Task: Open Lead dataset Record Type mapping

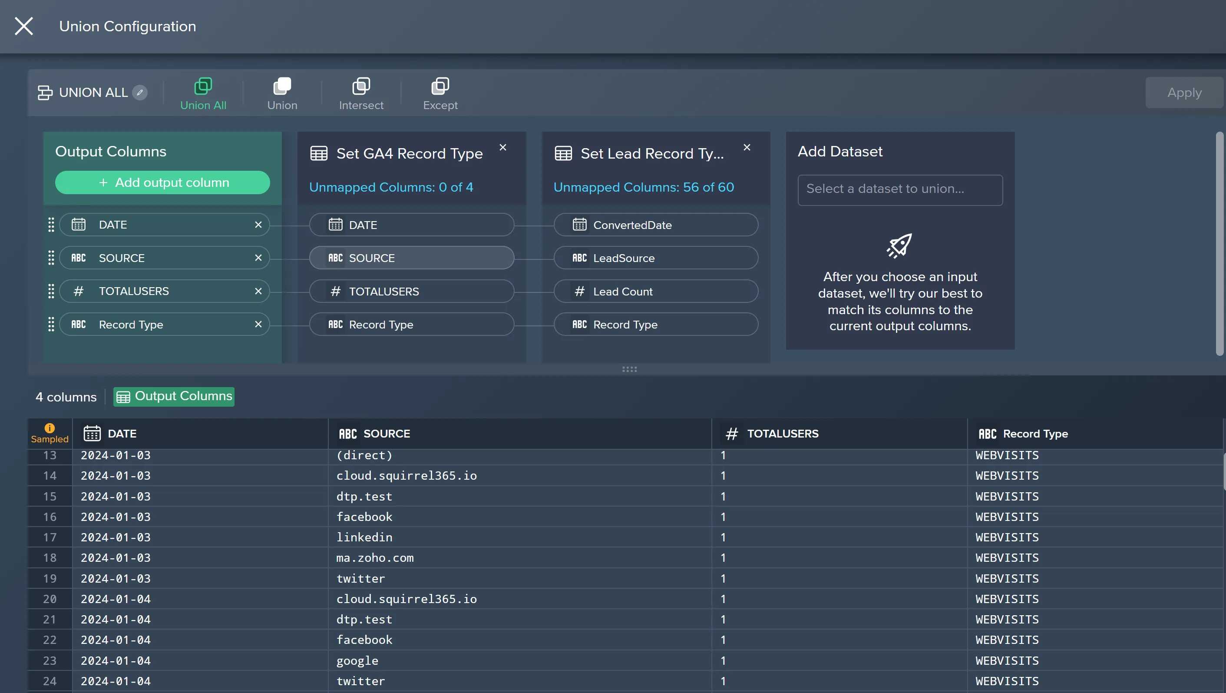Action: [656, 325]
